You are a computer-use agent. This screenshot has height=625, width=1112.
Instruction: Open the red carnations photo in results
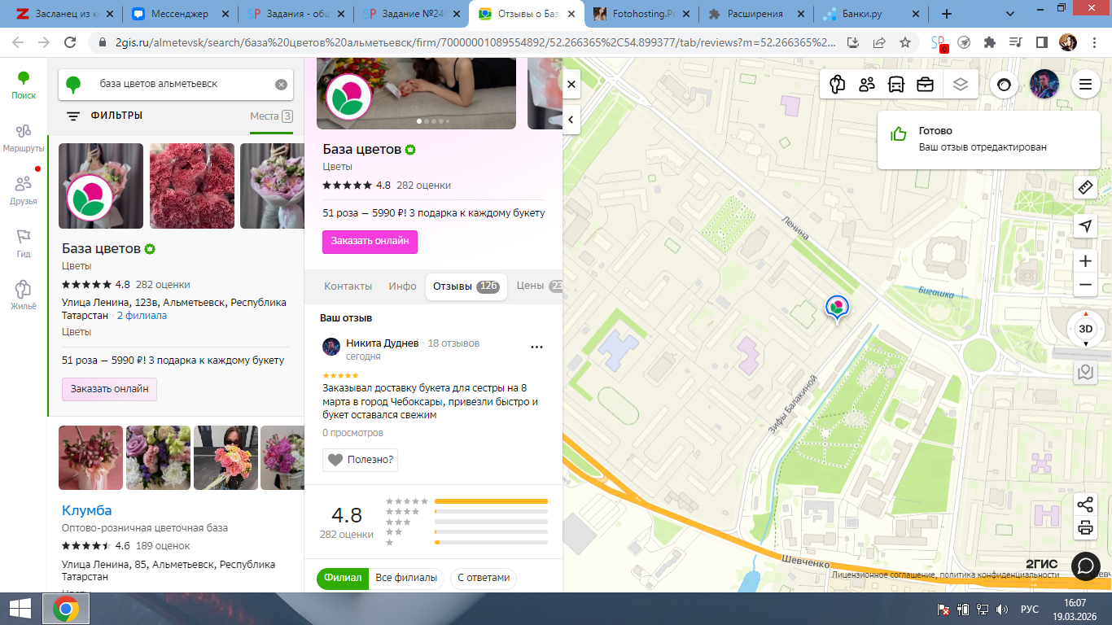coord(192,186)
